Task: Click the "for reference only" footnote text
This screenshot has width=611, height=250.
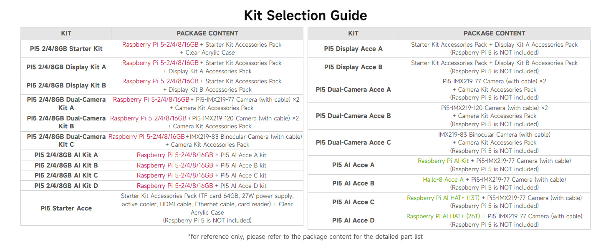Action: [305, 237]
